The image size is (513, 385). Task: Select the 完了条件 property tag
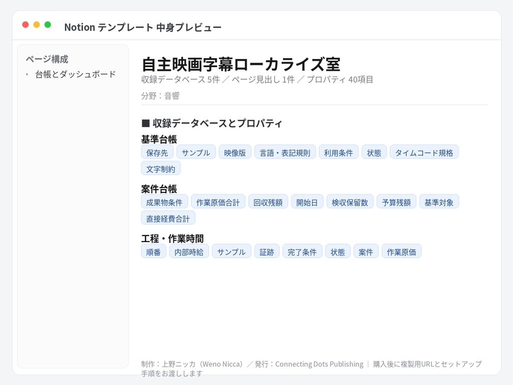302,252
